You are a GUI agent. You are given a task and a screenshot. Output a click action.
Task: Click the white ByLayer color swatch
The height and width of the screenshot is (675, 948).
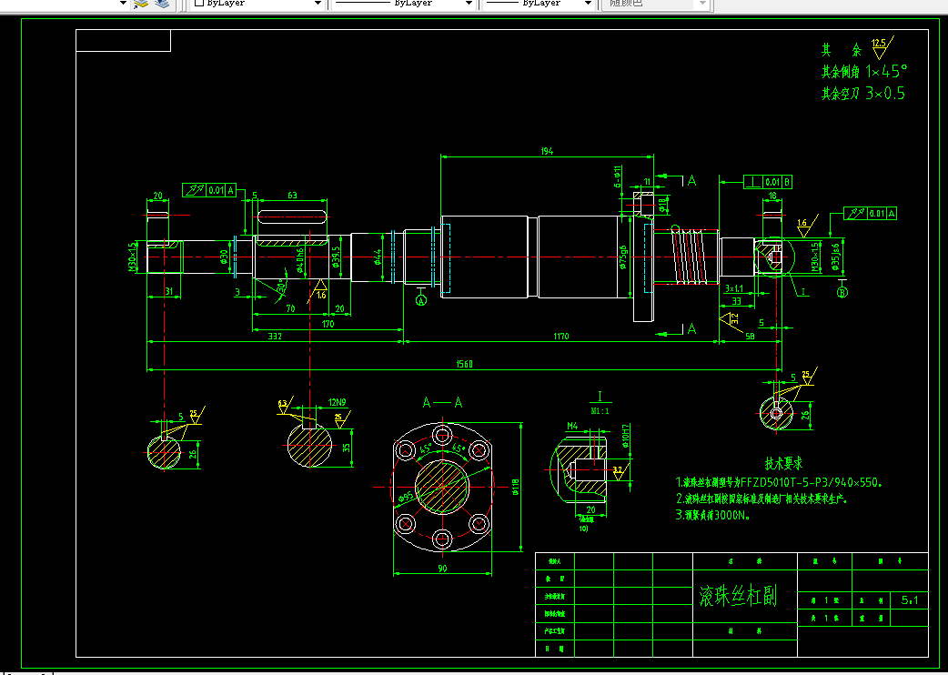coord(199,3)
